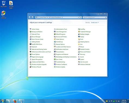Click the Recycle Bin desktop icon

point(4,4)
